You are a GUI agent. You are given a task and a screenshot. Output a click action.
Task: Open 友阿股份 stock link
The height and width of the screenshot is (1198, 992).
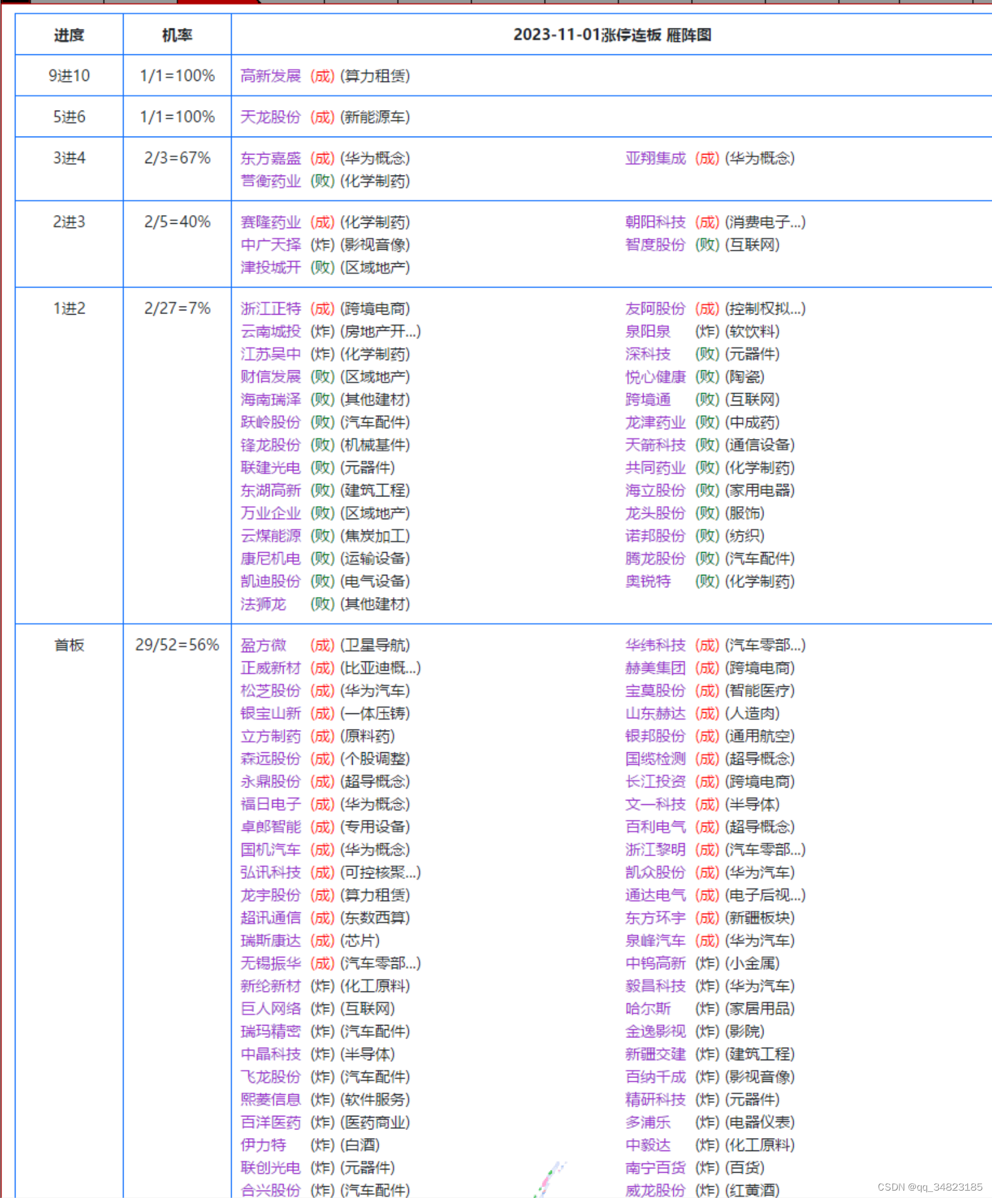tap(655, 308)
